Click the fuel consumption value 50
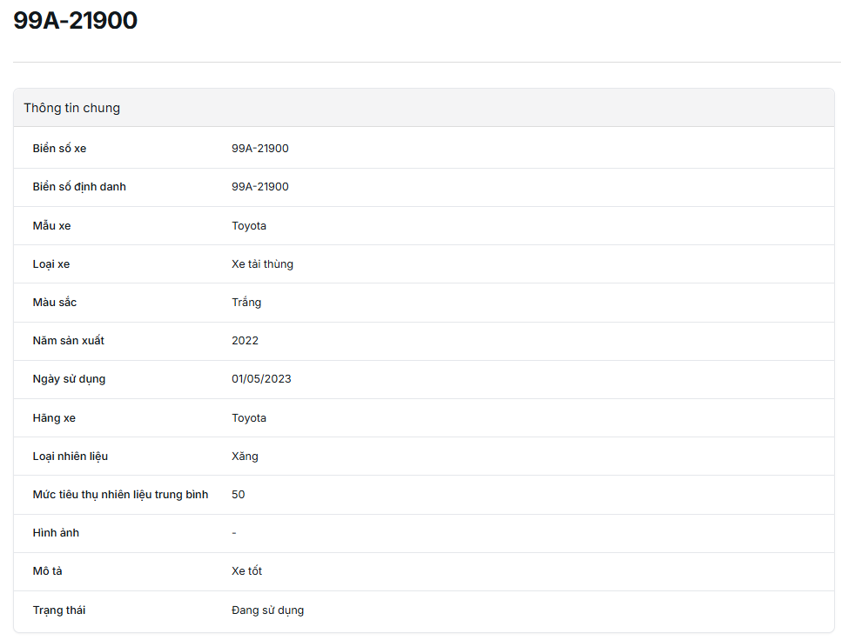This screenshot has height=640, width=841. point(239,495)
